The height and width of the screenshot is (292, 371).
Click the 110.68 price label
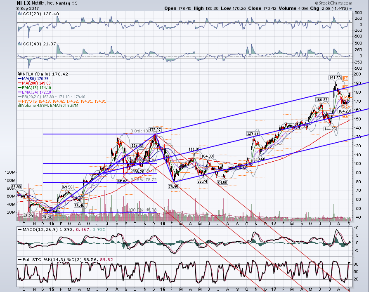pyautogui.click(x=259, y=159)
